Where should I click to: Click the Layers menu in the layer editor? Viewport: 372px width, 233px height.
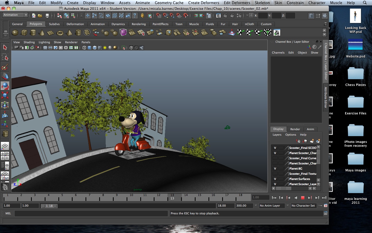pyautogui.click(x=277, y=135)
